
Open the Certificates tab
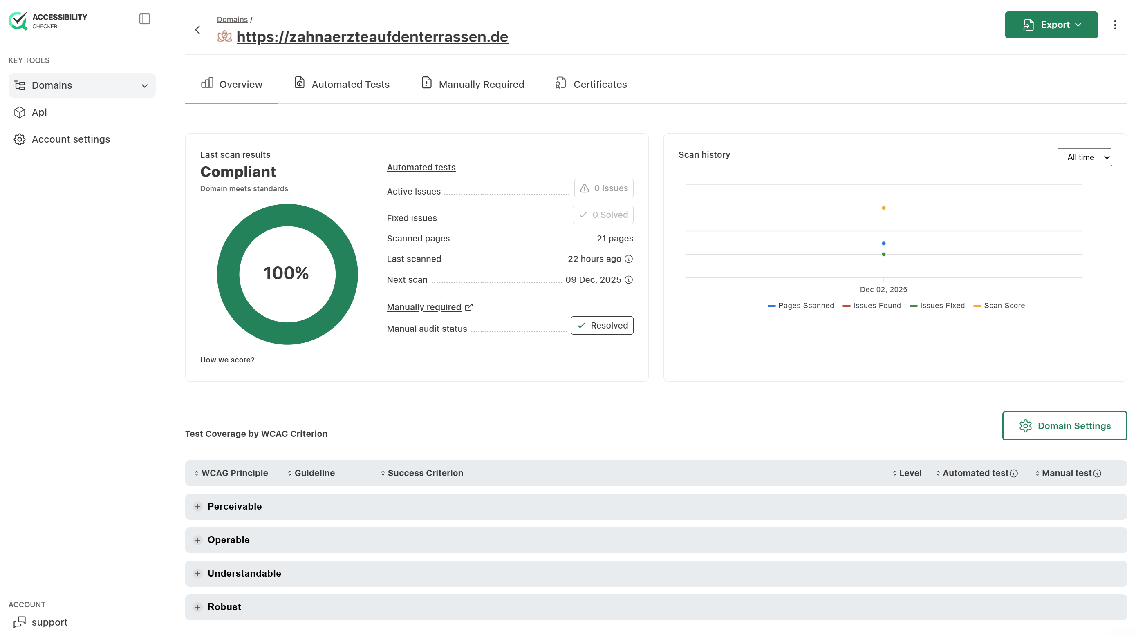[591, 84]
